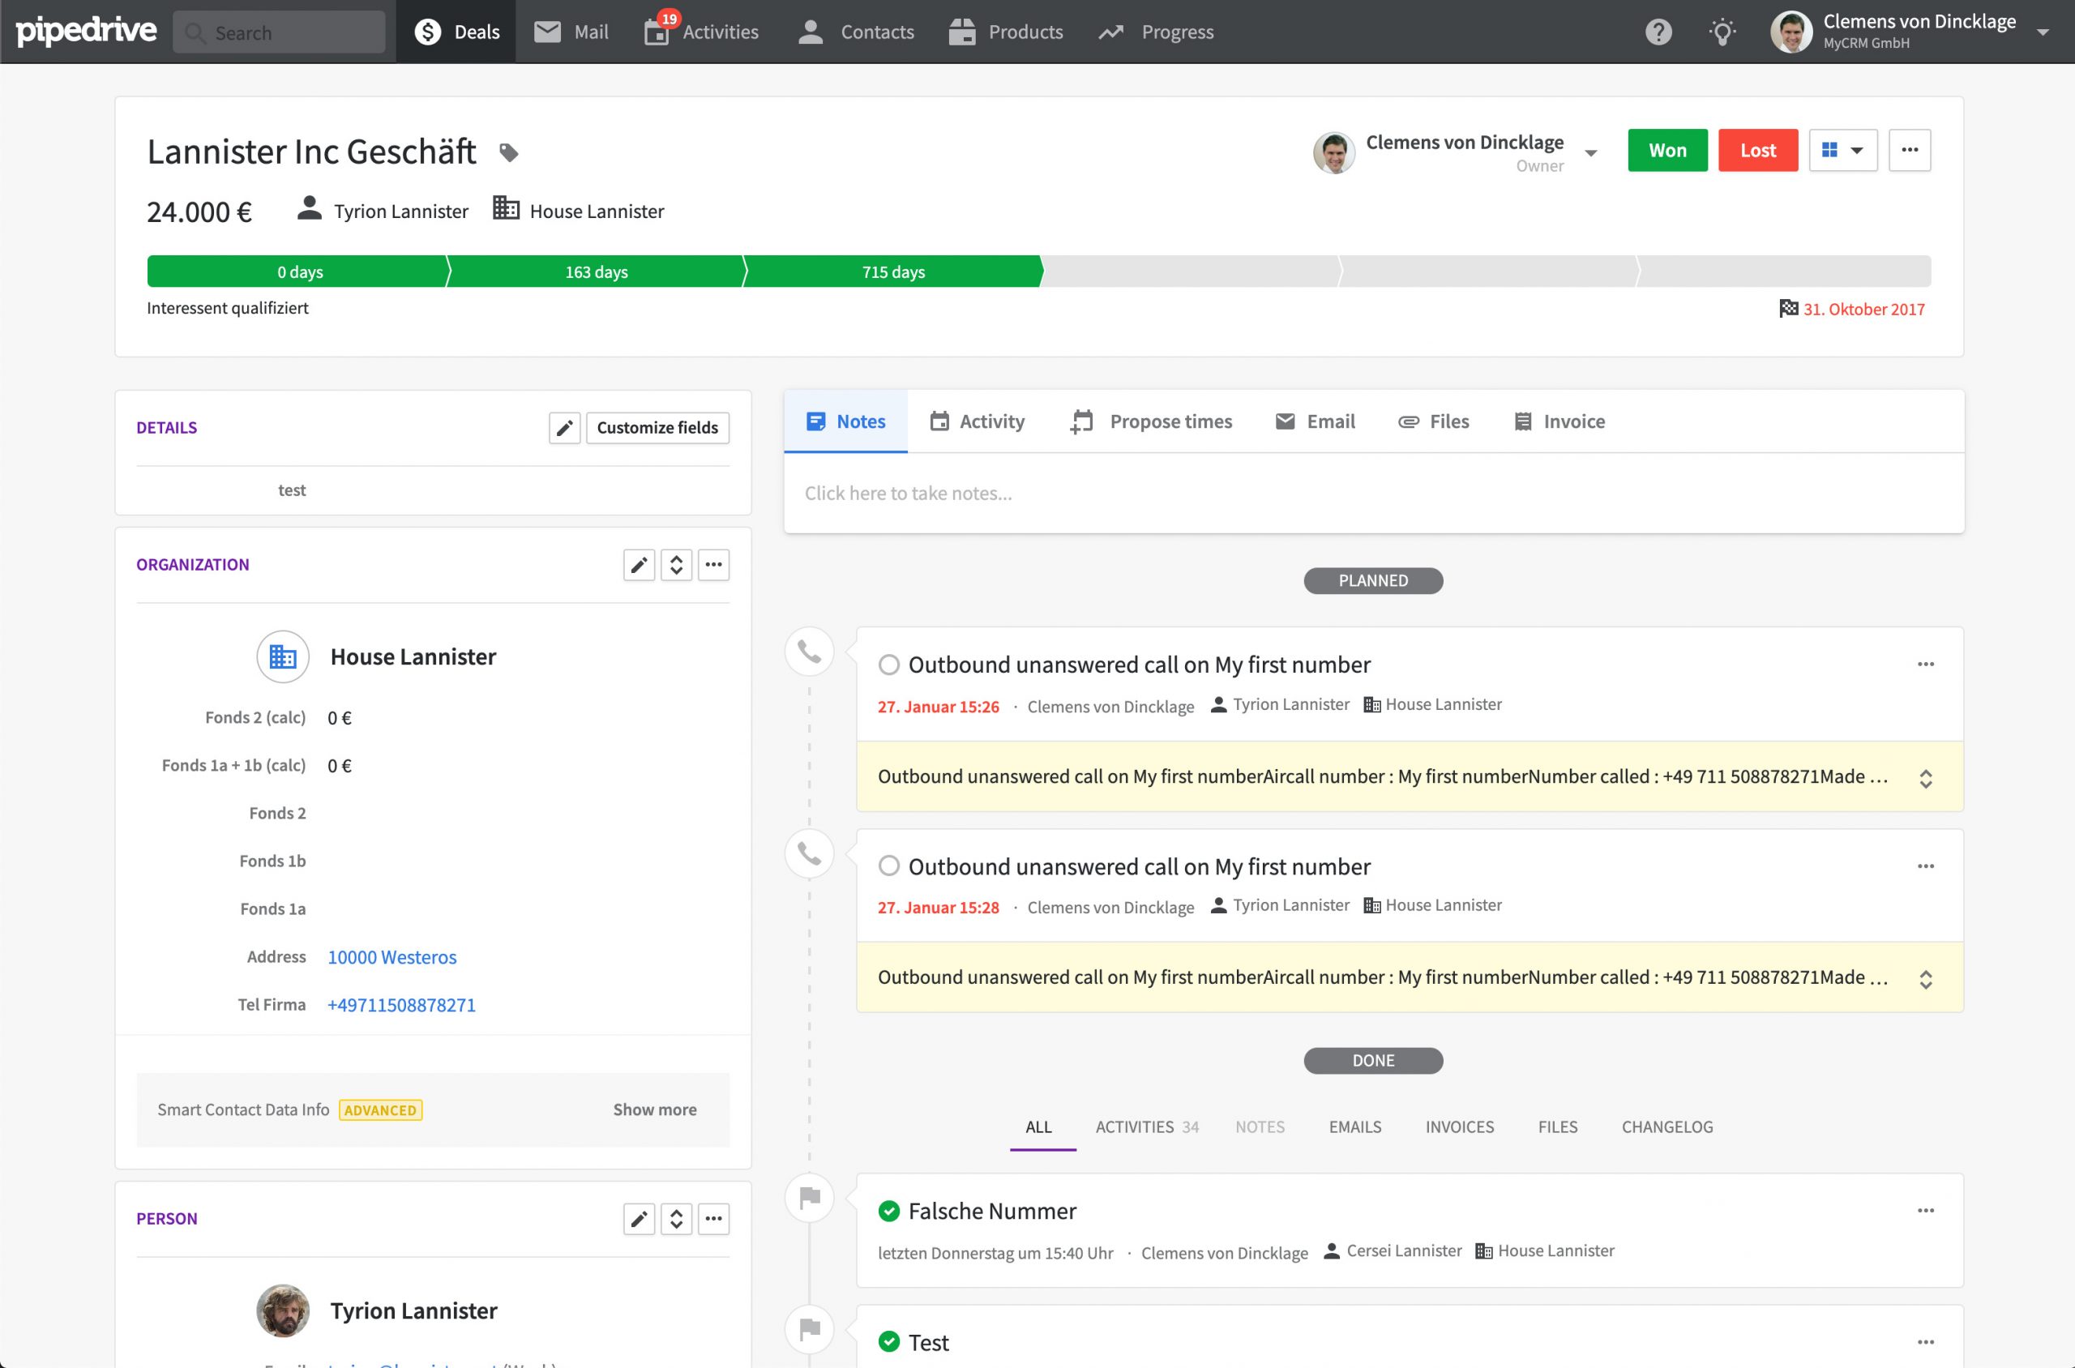Click the fourth grey pipeline stage
The height and width of the screenshot is (1368, 2075).
click(x=1191, y=271)
